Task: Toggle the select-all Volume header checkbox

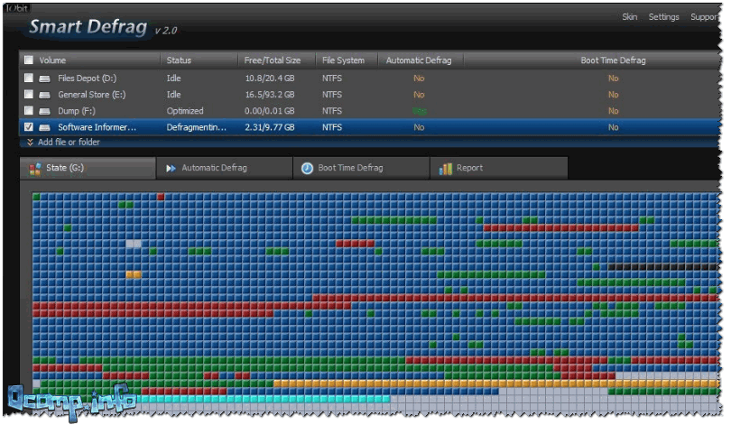Action: (29, 60)
